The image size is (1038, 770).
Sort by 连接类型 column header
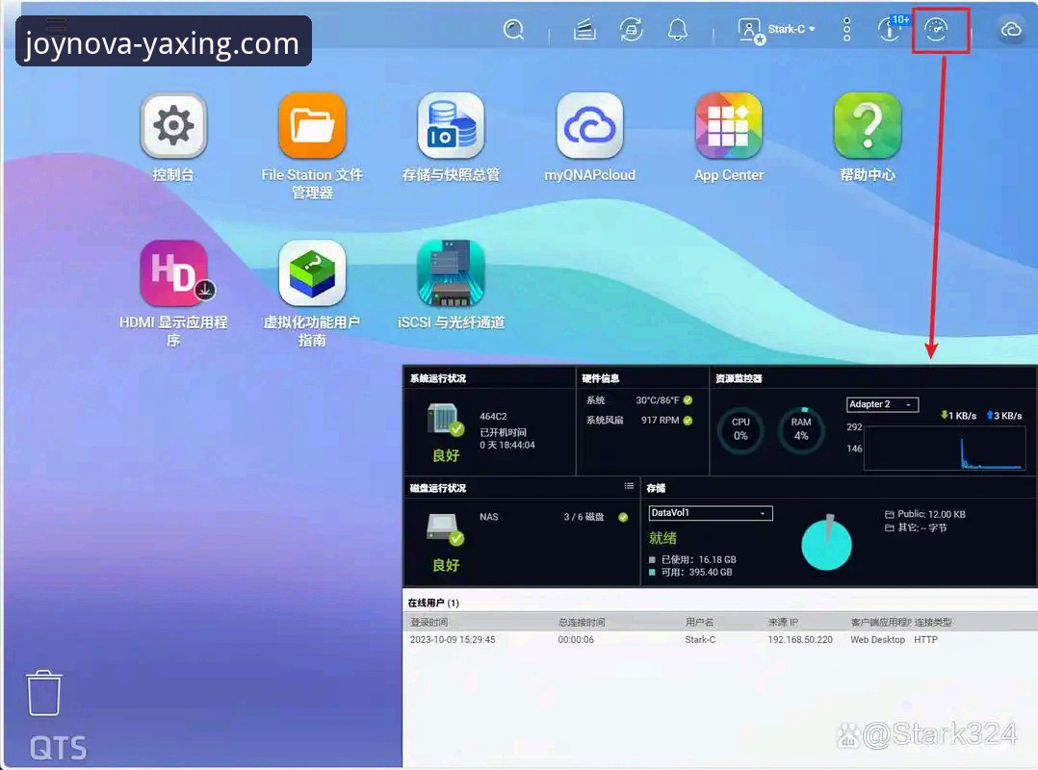pos(933,623)
